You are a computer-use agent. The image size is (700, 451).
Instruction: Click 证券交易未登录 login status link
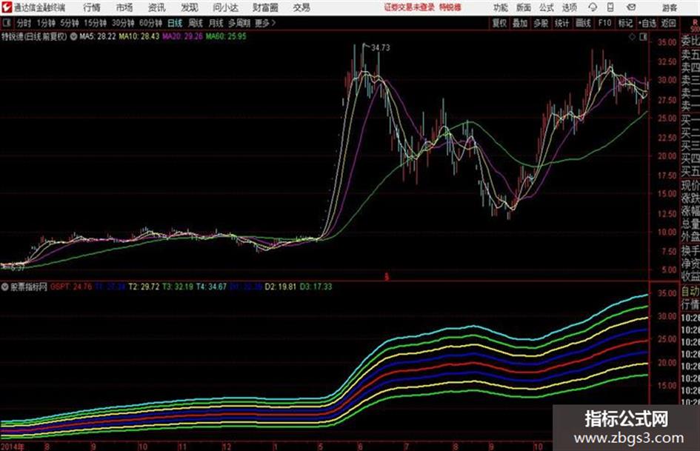click(410, 7)
